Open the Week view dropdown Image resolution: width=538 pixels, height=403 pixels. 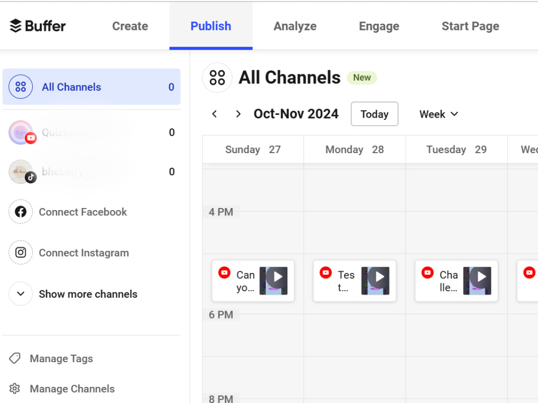[438, 114]
